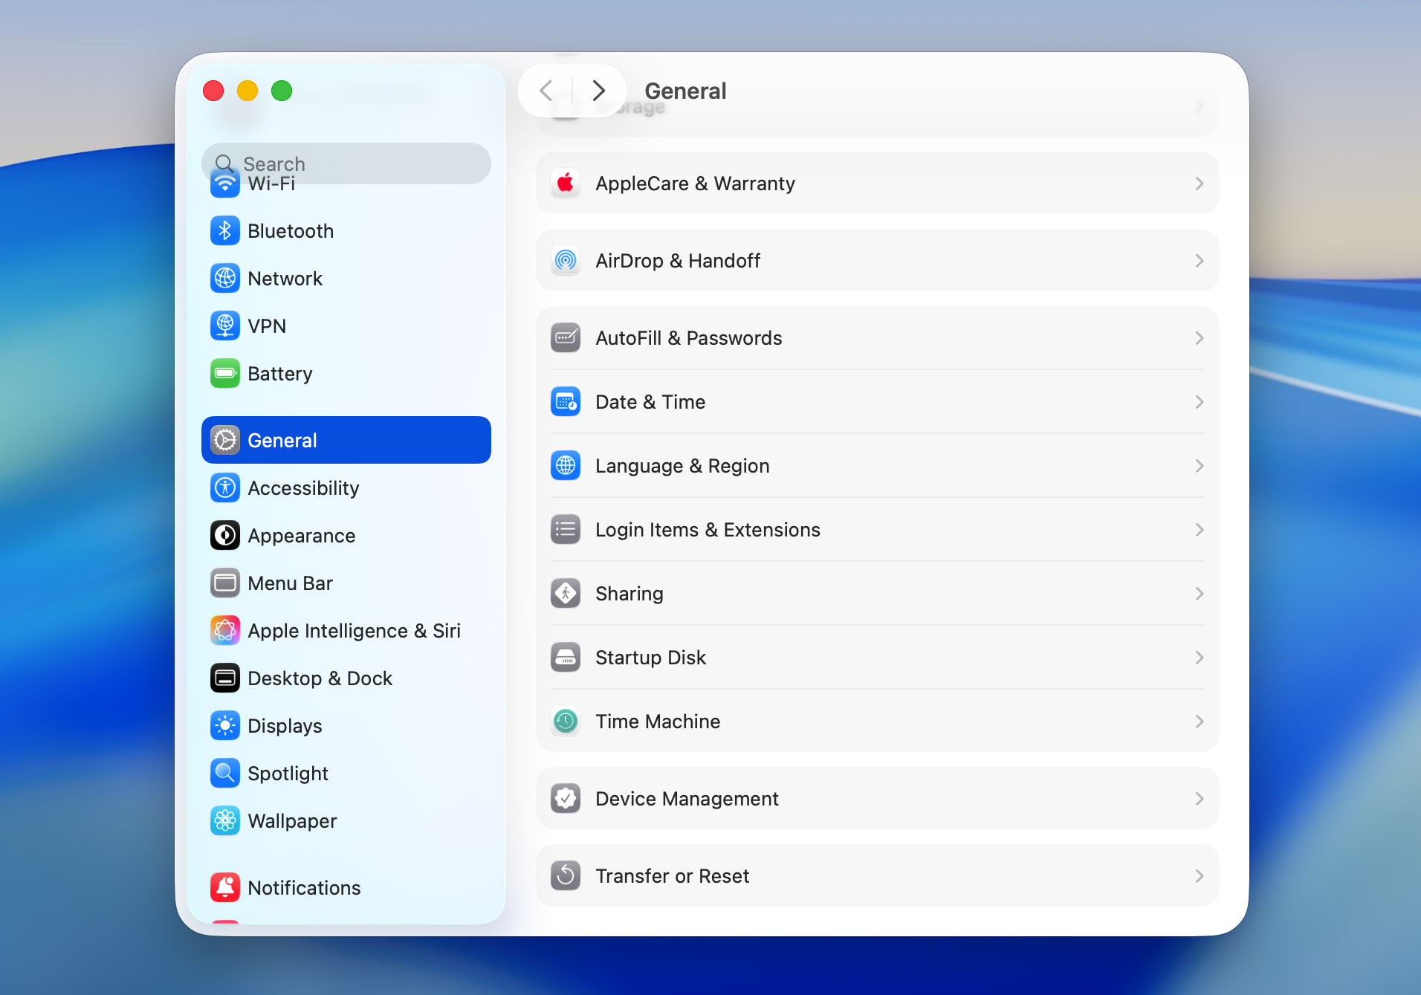Click the Transfer or Reset icon
The height and width of the screenshot is (995, 1421).
point(566,876)
